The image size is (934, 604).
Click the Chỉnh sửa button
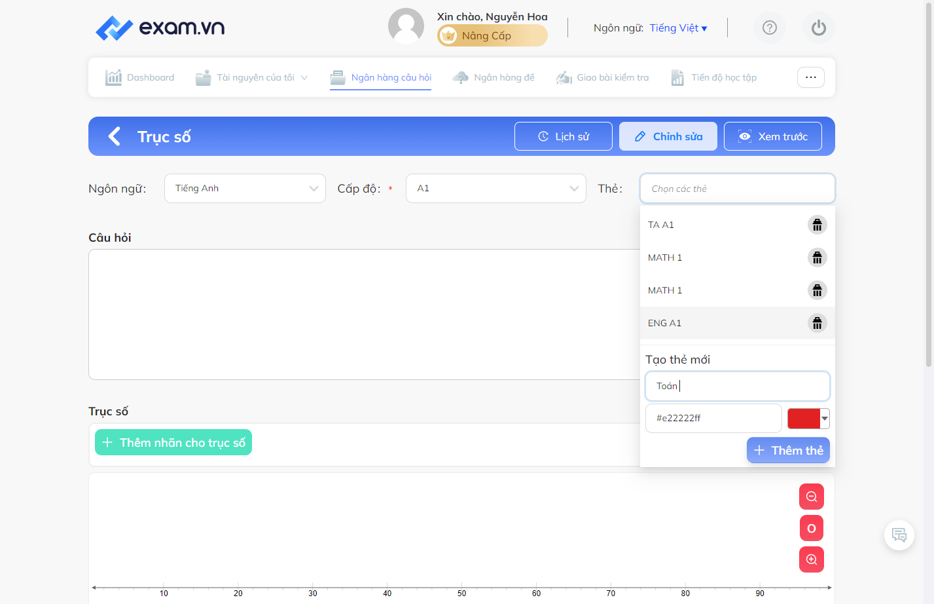668,136
